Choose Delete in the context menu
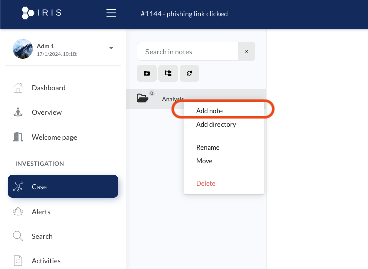The image size is (368, 269). coord(206,183)
